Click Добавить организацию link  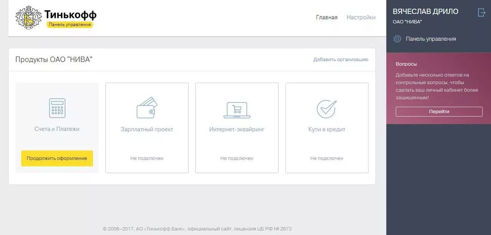click(341, 59)
